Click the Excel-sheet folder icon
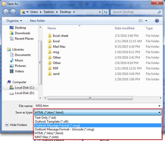The image size is (165, 141). (50, 36)
